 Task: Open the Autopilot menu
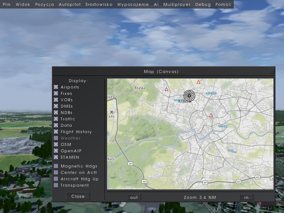[70, 4]
